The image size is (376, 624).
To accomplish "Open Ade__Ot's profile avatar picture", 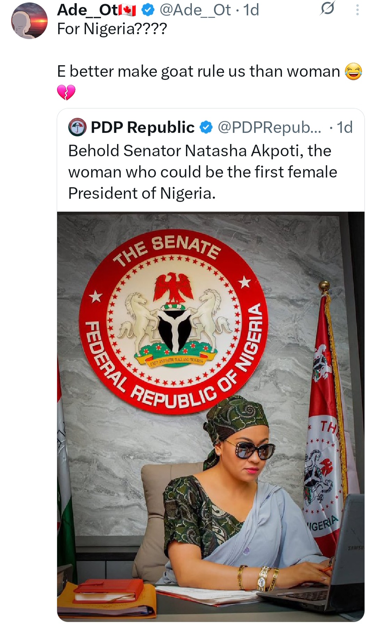I will [x=30, y=21].
